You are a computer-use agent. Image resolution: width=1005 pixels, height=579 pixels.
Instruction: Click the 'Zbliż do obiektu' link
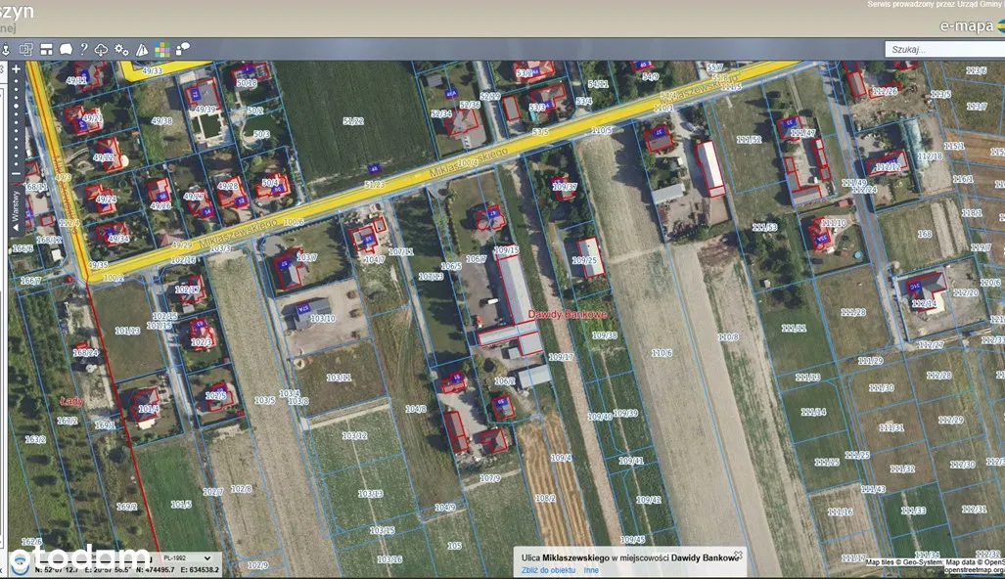click(548, 569)
